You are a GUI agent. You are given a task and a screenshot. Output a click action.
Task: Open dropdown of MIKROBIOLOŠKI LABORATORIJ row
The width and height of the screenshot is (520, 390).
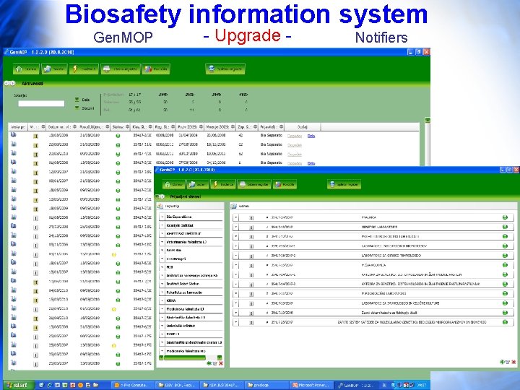(235, 293)
